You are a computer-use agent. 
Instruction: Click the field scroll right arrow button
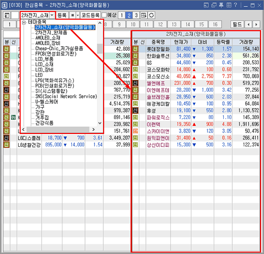click(x=256, y=24)
